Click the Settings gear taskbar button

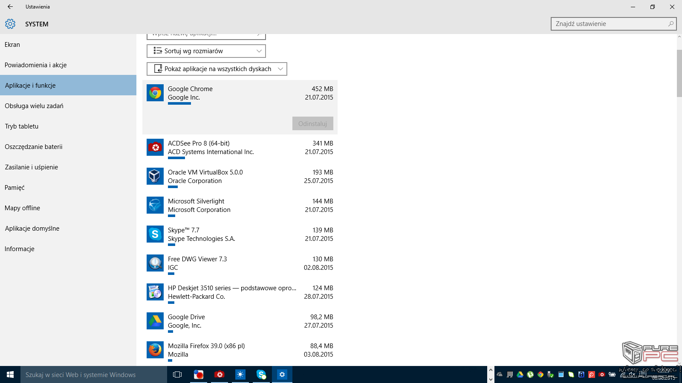[x=282, y=374]
